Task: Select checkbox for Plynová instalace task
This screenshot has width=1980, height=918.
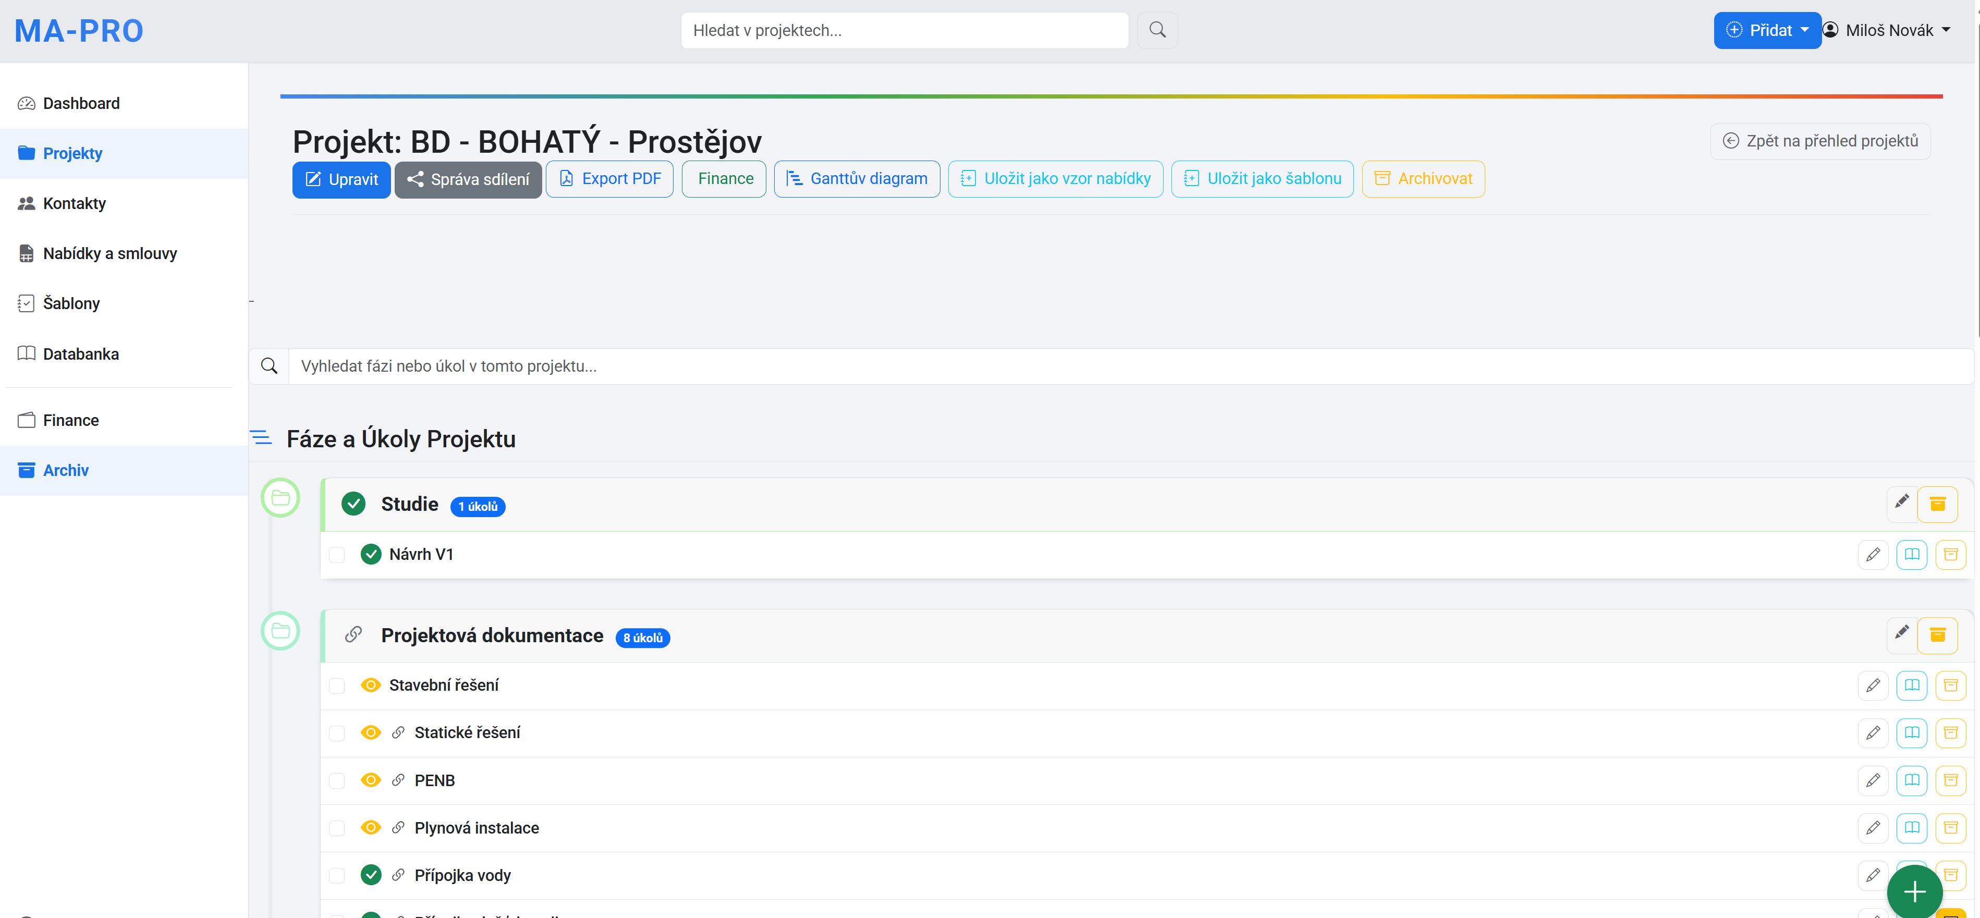Action: (x=337, y=828)
